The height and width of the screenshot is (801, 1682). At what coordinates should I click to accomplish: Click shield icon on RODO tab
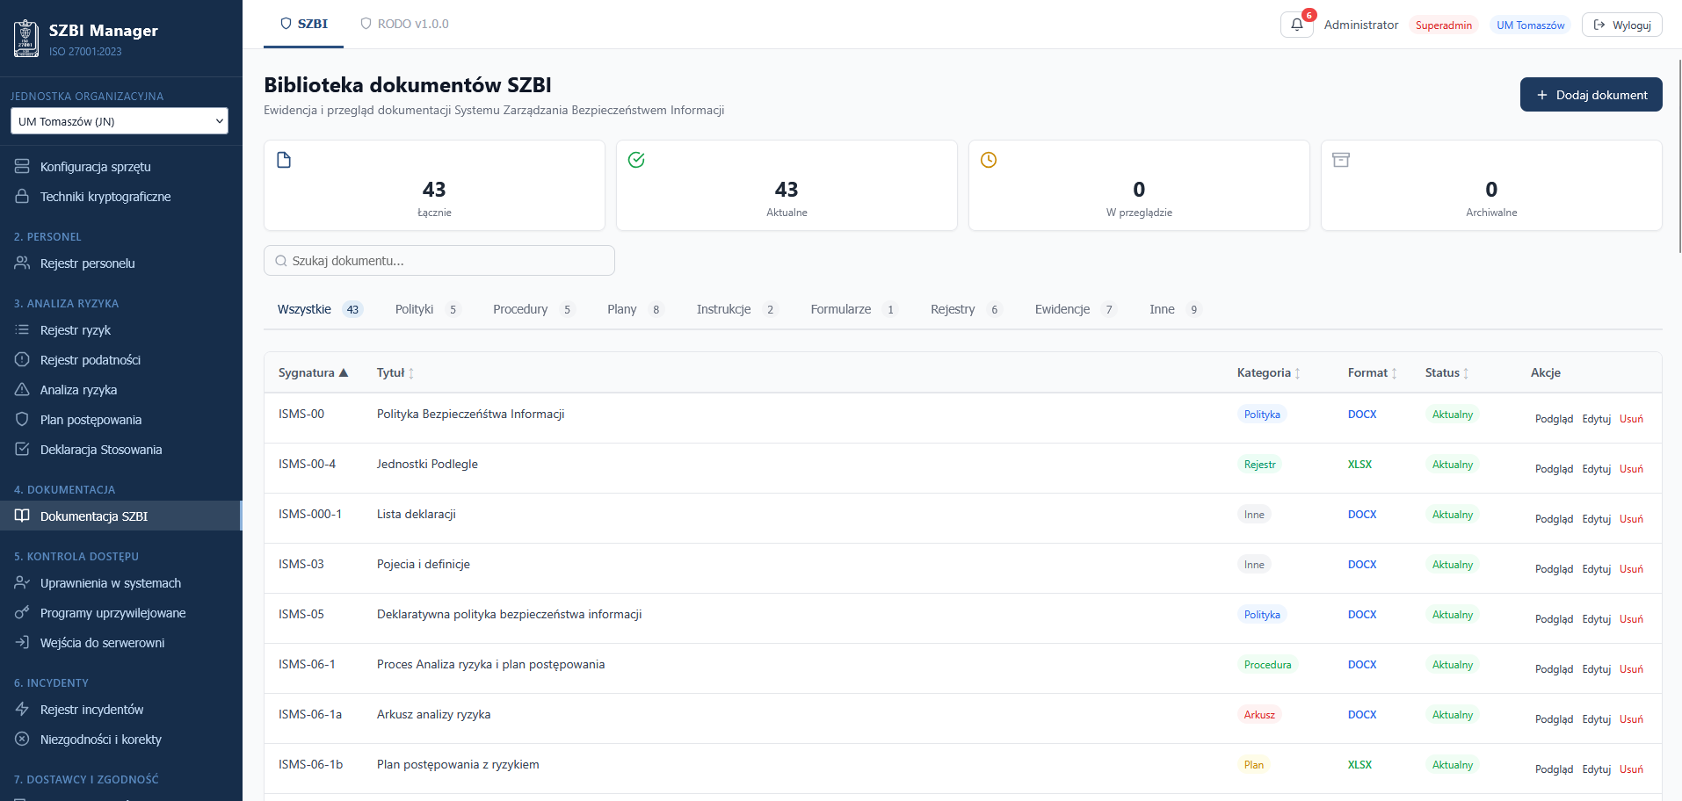pos(366,24)
